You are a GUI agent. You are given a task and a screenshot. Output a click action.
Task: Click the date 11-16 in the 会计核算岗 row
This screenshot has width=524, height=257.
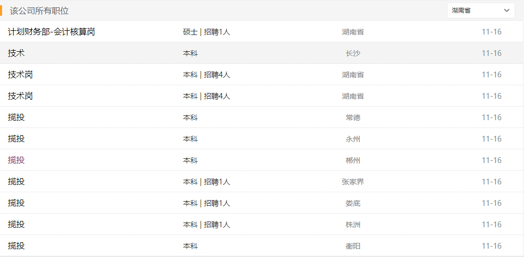492,32
